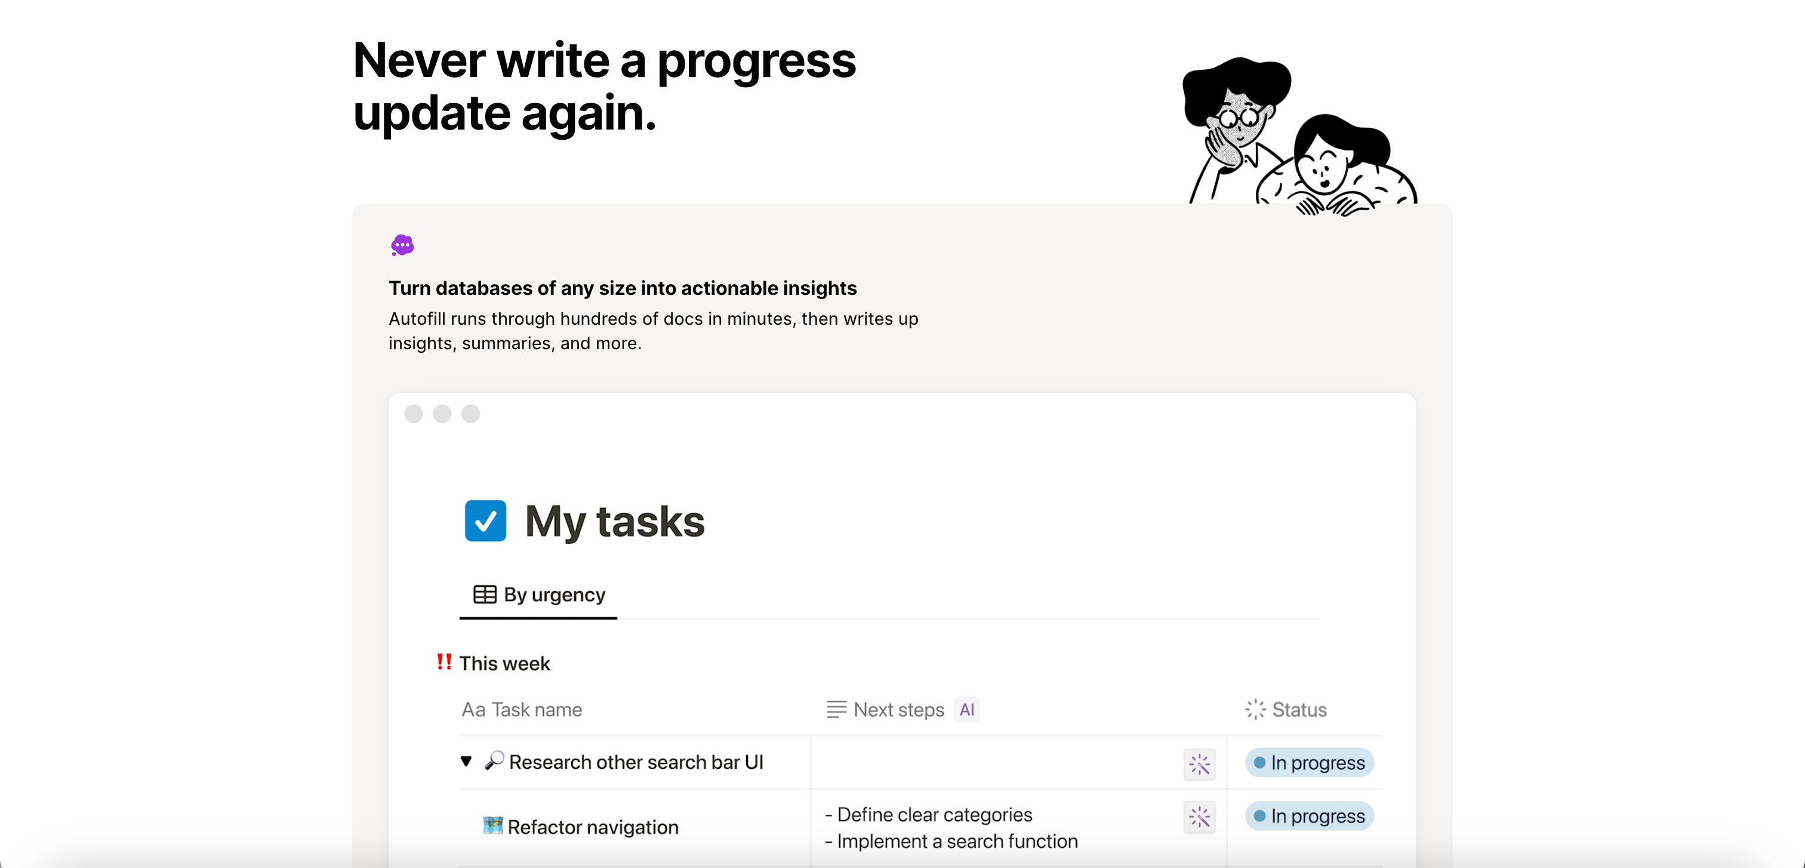The image size is (1805, 868).
Task: Click AI autofill sparkle on Refactor navigation row
Action: pos(1199,817)
